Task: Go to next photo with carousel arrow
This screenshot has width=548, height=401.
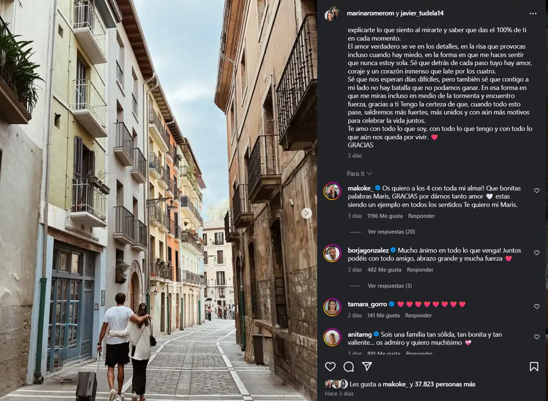Action: (x=306, y=213)
